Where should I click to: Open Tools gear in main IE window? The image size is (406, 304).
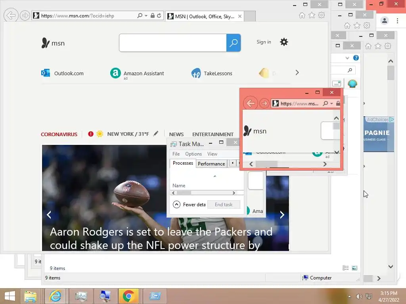[322, 15]
